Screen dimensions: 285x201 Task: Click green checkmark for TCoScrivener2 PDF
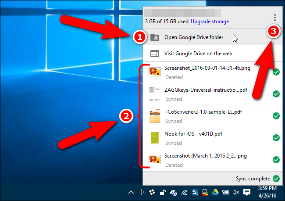[x=276, y=116]
